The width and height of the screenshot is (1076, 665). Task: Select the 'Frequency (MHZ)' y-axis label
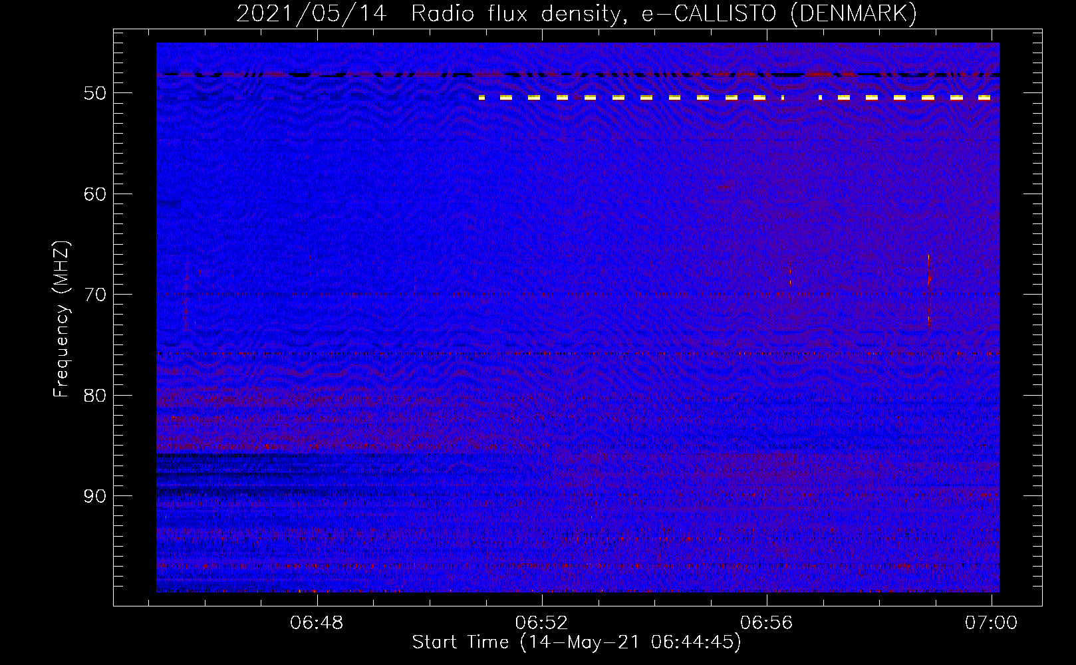61,320
